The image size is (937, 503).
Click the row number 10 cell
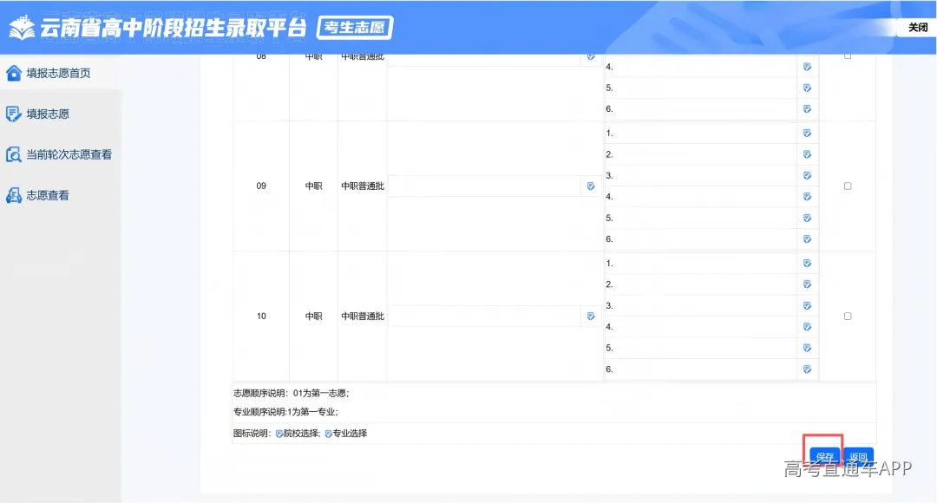(x=261, y=316)
